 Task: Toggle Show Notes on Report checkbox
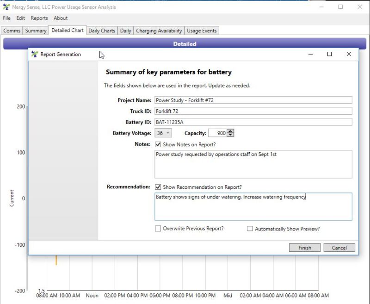158,144
